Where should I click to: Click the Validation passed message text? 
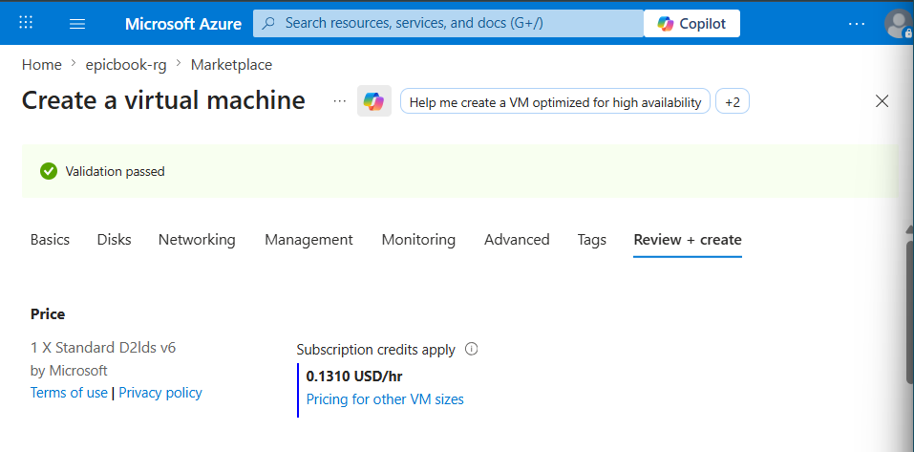pyautogui.click(x=115, y=171)
